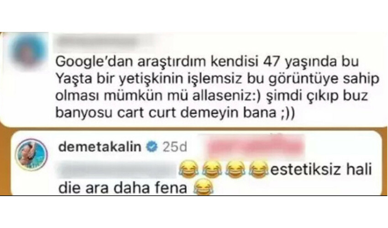Select the third laughing emoji in the reply
Viewport: 388px width, 228px height.
235,169
